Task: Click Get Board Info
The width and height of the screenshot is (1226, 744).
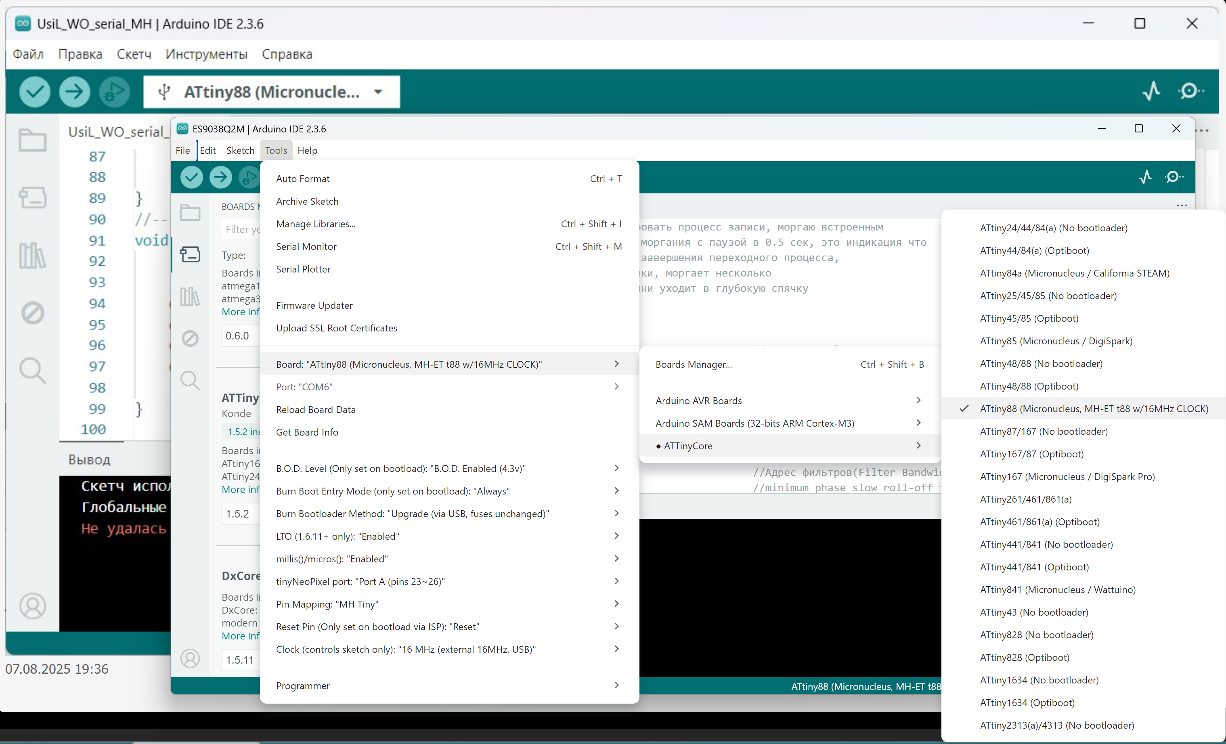Action: [x=449, y=432]
